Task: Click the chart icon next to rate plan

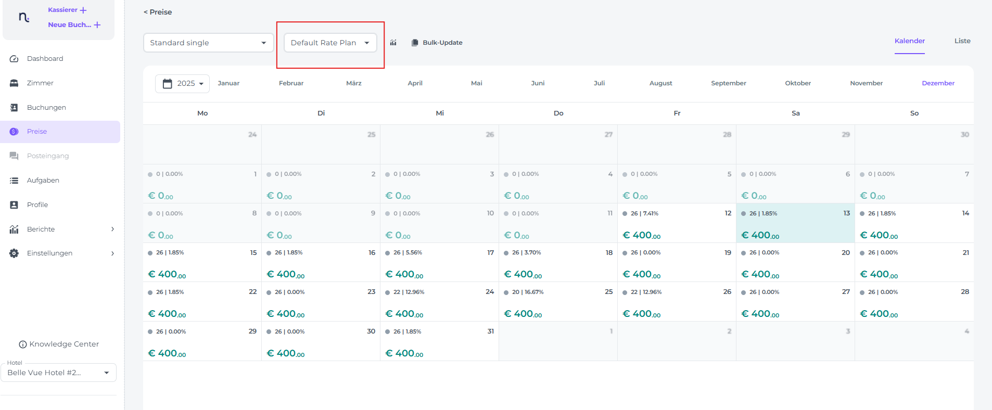Action: pyautogui.click(x=393, y=43)
